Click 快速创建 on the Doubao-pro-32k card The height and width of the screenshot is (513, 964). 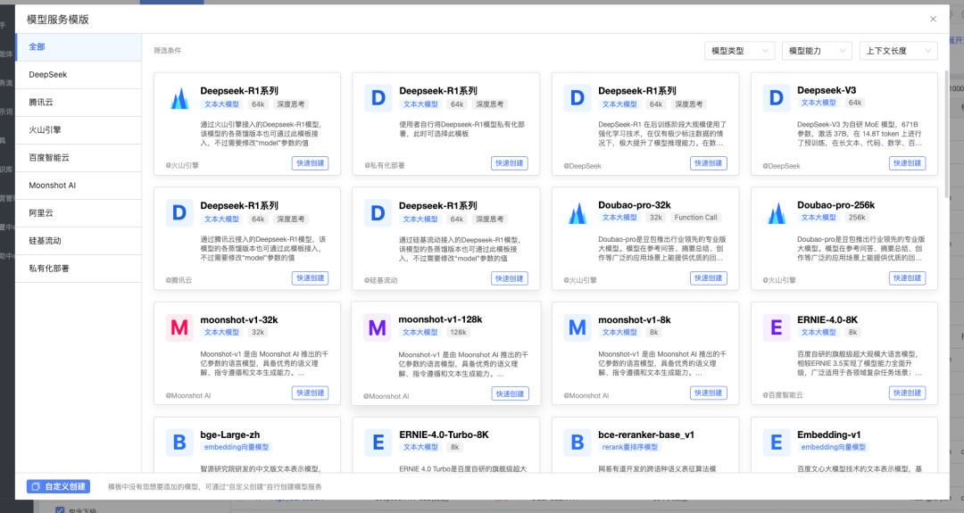(x=708, y=278)
